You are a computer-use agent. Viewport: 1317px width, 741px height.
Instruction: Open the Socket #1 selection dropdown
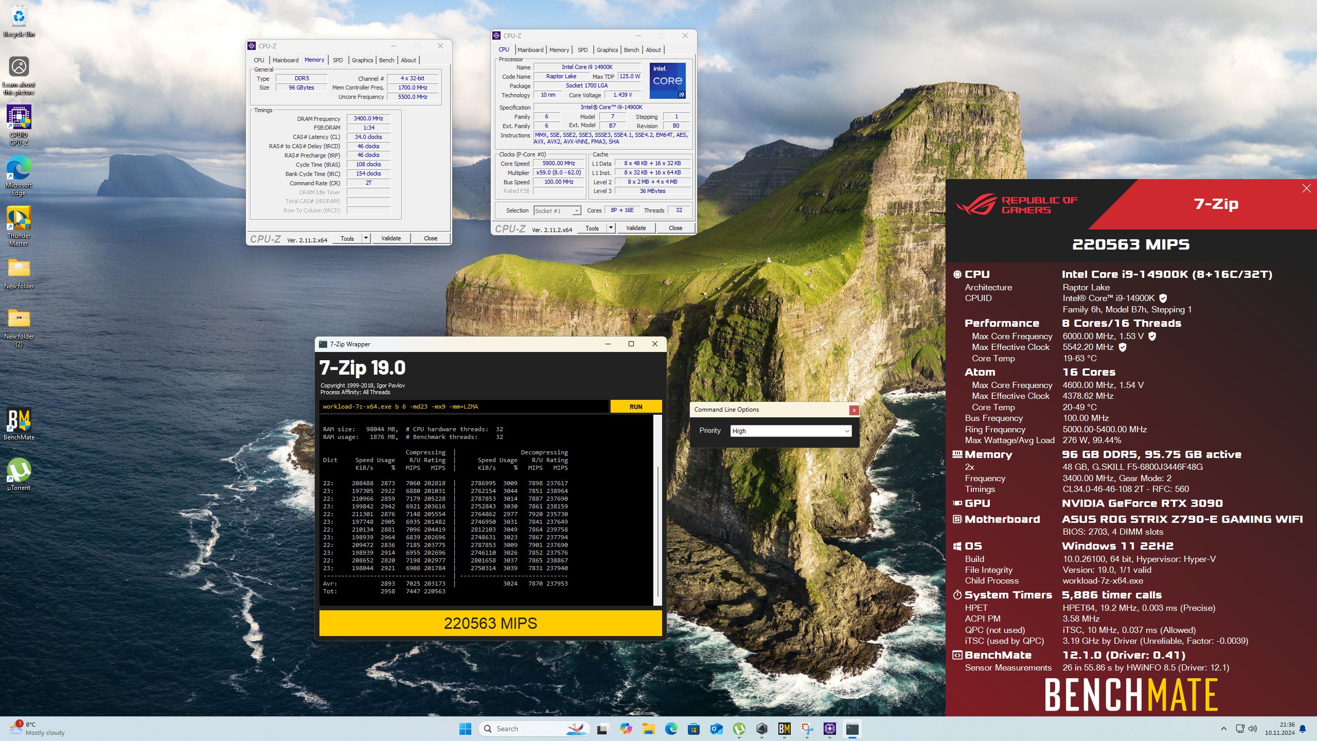[x=557, y=210]
